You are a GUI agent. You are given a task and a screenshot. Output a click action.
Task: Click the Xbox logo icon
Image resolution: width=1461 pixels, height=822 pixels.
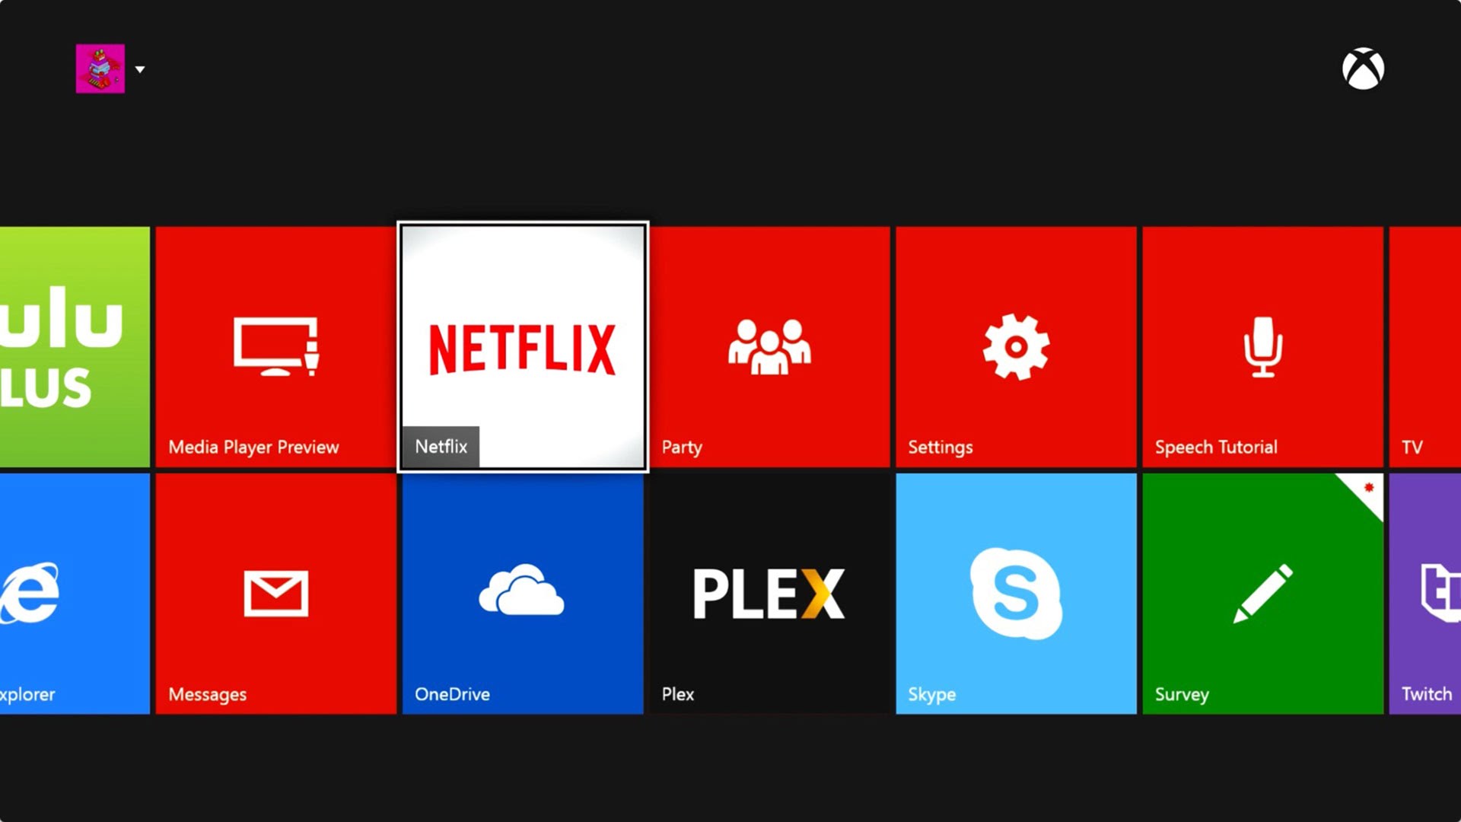[x=1363, y=68]
